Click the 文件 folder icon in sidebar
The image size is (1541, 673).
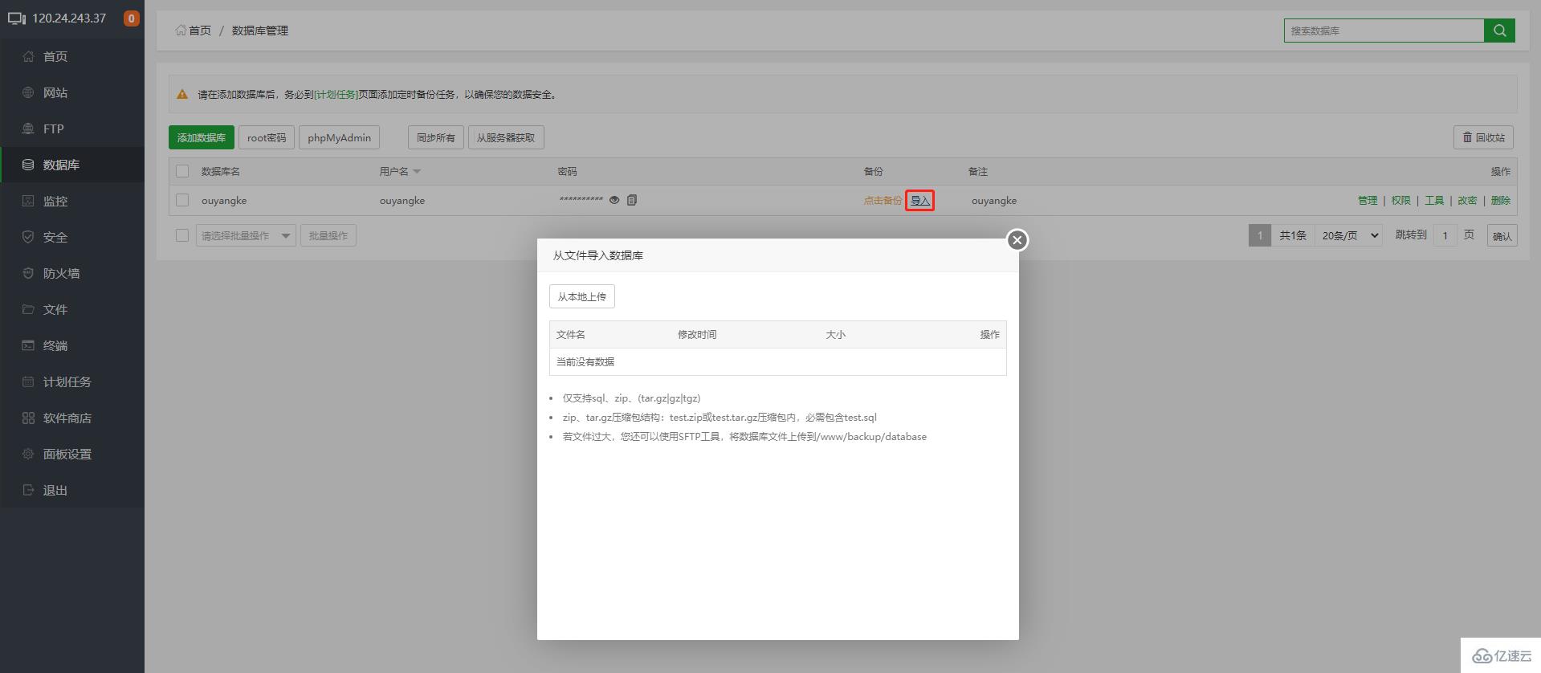click(x=28, y=309)
